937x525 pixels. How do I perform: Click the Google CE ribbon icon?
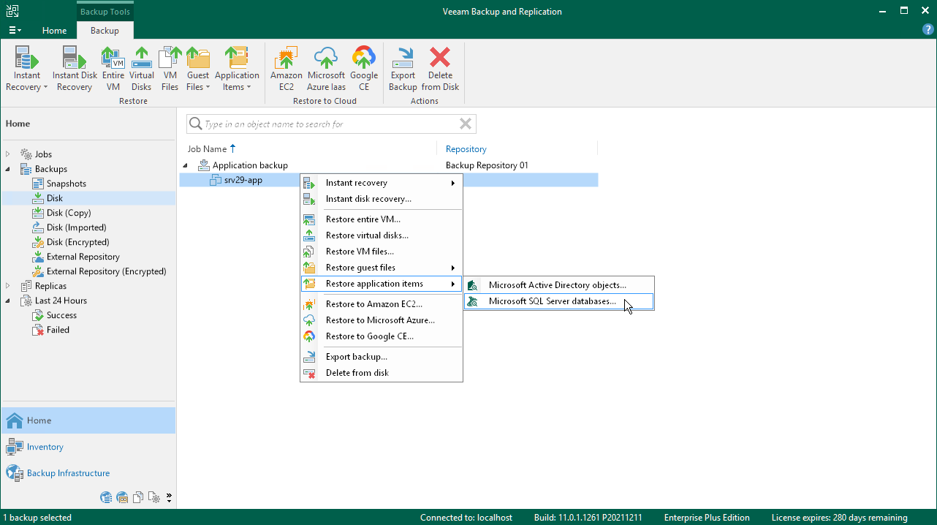coord(363,69)
